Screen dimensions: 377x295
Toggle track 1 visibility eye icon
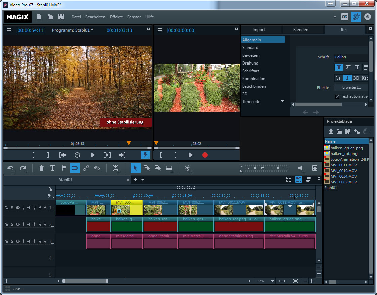click(18, 208)
